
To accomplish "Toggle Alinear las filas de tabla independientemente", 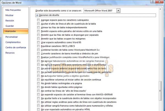I will click(38, 27).
